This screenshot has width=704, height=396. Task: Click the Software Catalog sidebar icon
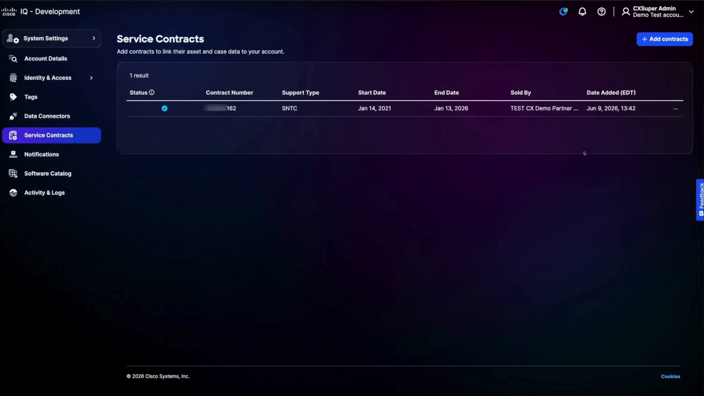point(13,173)
